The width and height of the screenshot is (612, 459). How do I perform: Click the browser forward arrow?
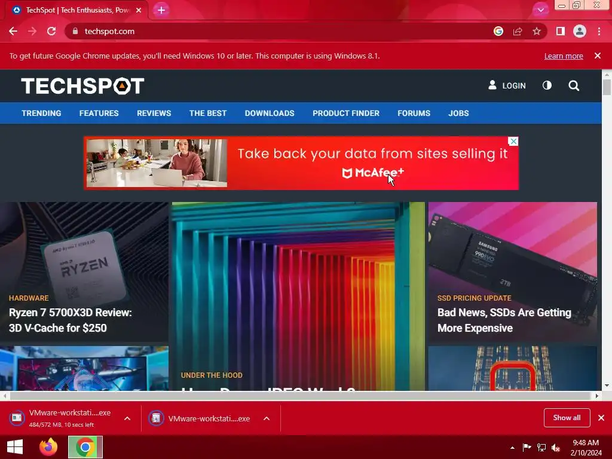pos(32,31)
